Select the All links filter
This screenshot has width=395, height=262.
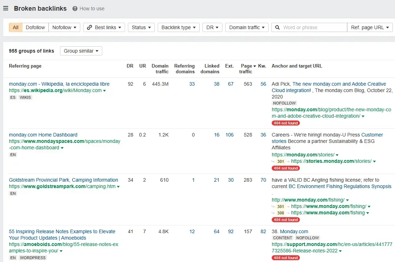(x=16, y=27)
